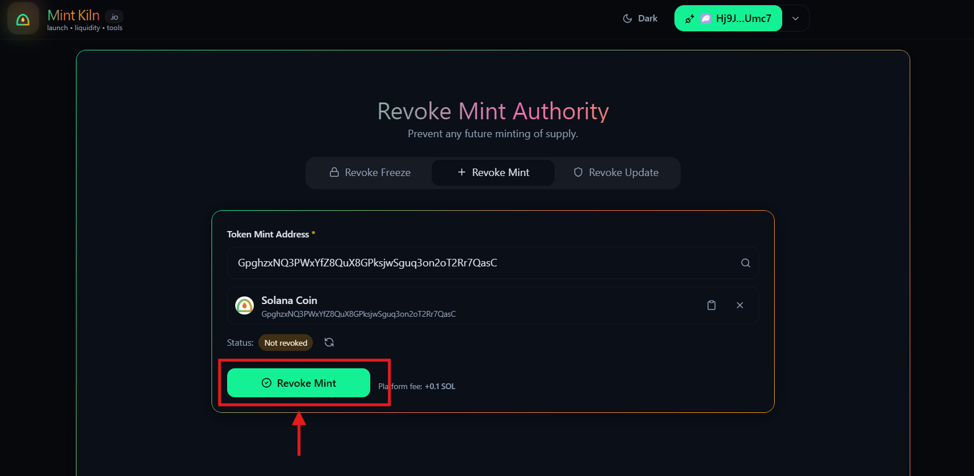Expand the wallet dropdown chevron
974x476 pixels.
[x=796, y=19]
